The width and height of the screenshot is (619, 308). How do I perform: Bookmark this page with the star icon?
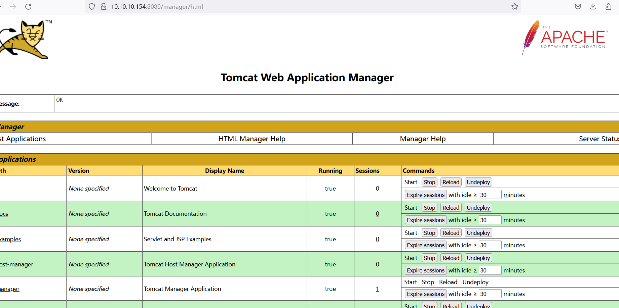[x=515, y=7]
